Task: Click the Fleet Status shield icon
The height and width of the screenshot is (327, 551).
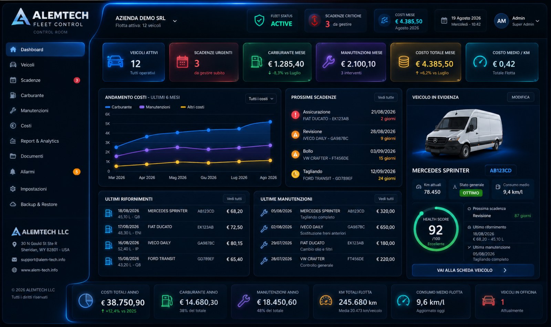Action: coord(259,21)
